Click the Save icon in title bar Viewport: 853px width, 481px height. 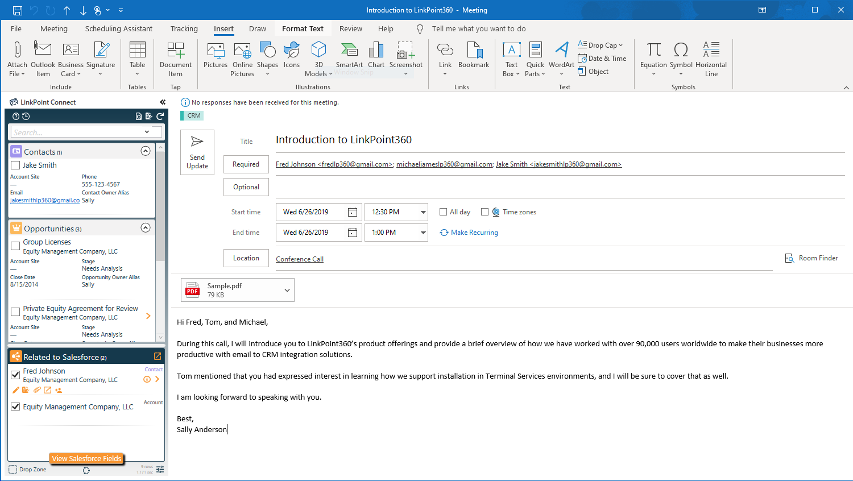17,10
